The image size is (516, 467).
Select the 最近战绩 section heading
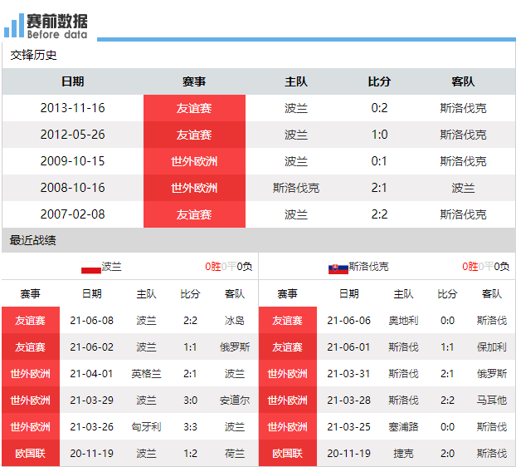coord(32,240)
